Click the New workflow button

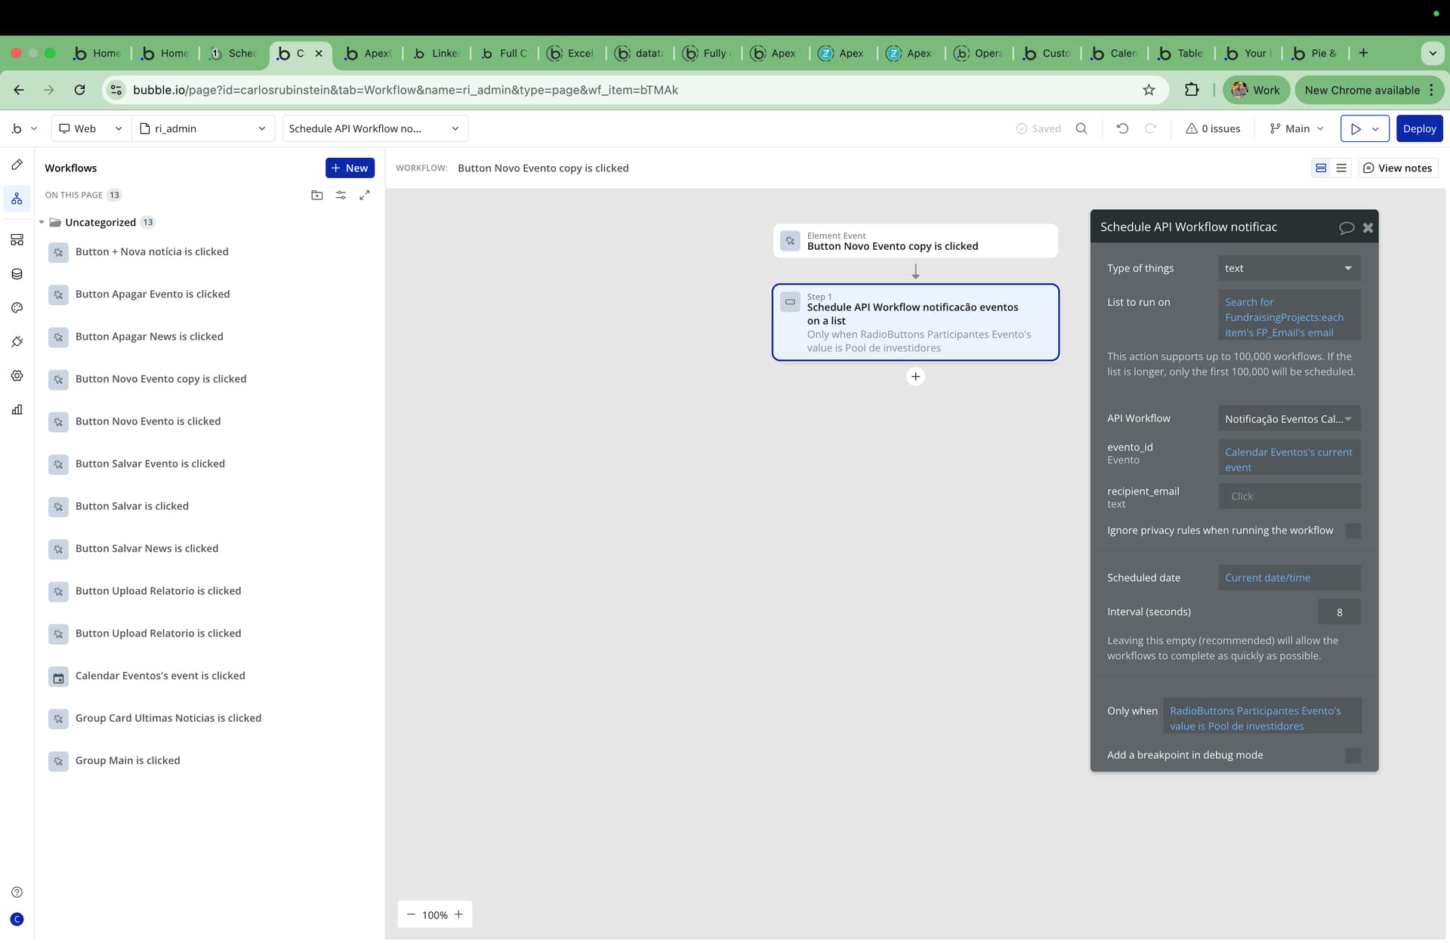[350, 168]
